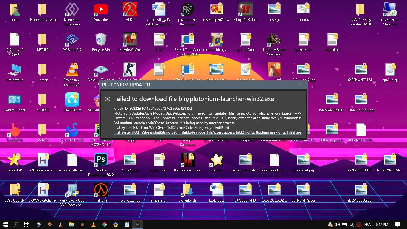Open the AWM-Scope.ahk script

tap(43, 163)
